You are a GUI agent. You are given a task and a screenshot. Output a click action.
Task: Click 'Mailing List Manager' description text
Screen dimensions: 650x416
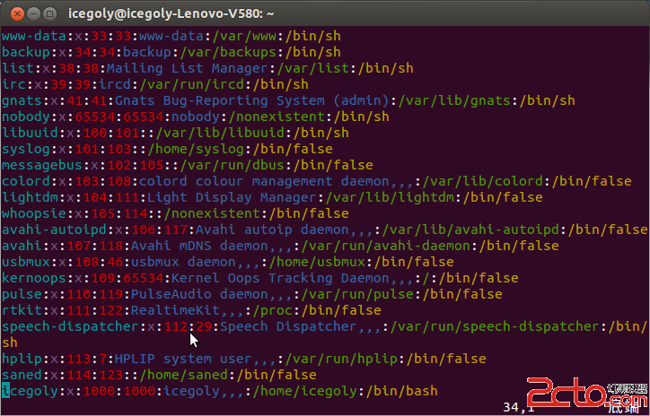(188, 68)
